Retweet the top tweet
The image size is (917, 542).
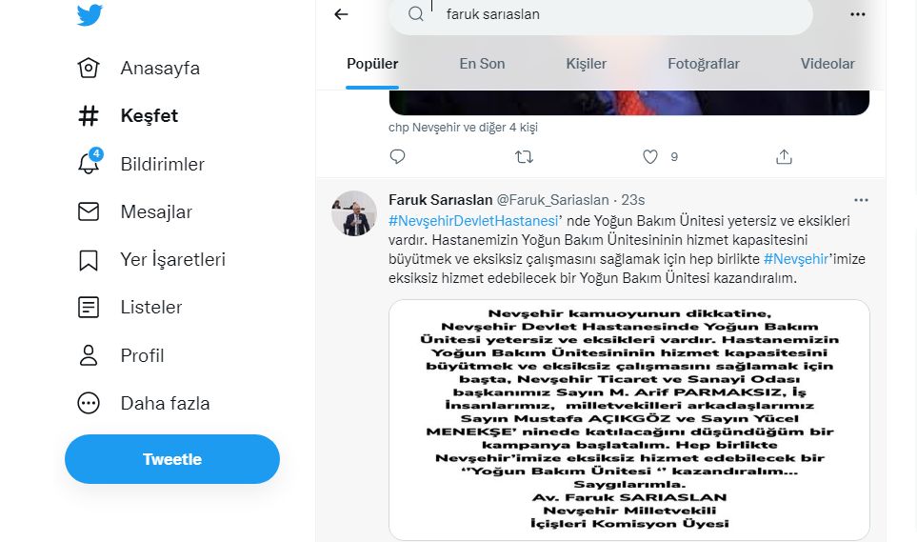pos(524,156)
